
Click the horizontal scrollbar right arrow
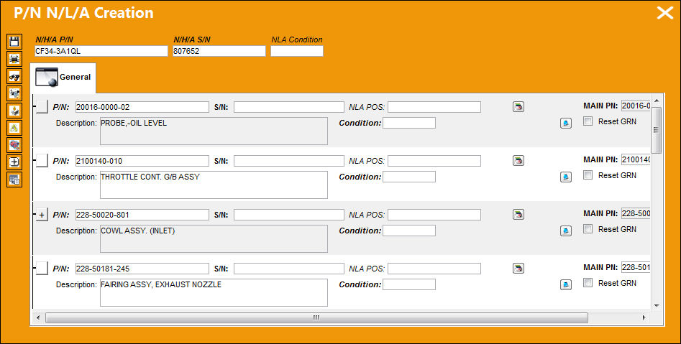pyautogui.click(x=644, y=317)
